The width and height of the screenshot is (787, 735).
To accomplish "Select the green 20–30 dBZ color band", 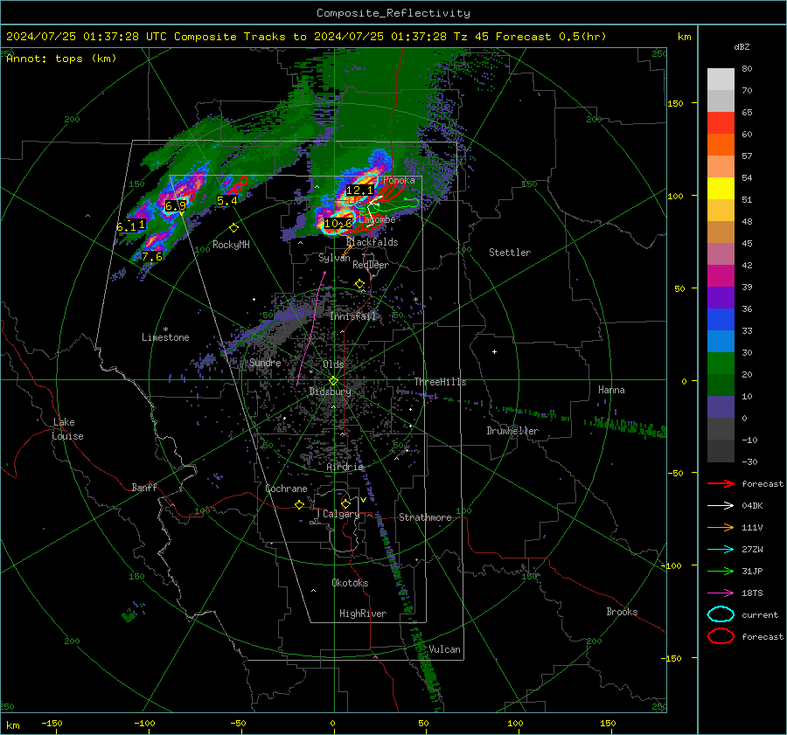I will pos(721,363).
